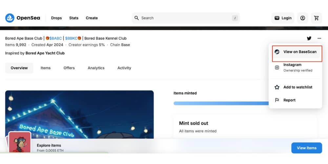Click the star watchlist icon
Image resolution: width=328 pixels, height=164 pixels.
(277, 87)
